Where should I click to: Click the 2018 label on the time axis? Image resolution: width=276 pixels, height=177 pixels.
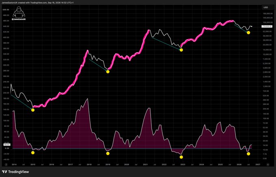[x=89, y=165]
